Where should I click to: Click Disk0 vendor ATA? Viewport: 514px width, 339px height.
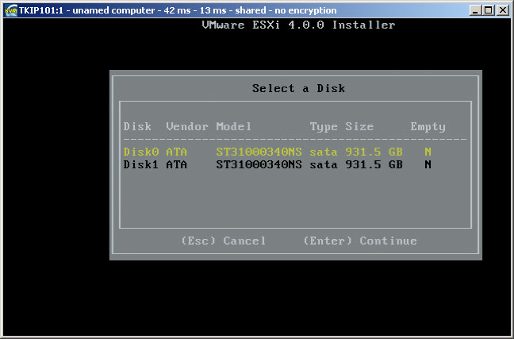coord(176,152)
